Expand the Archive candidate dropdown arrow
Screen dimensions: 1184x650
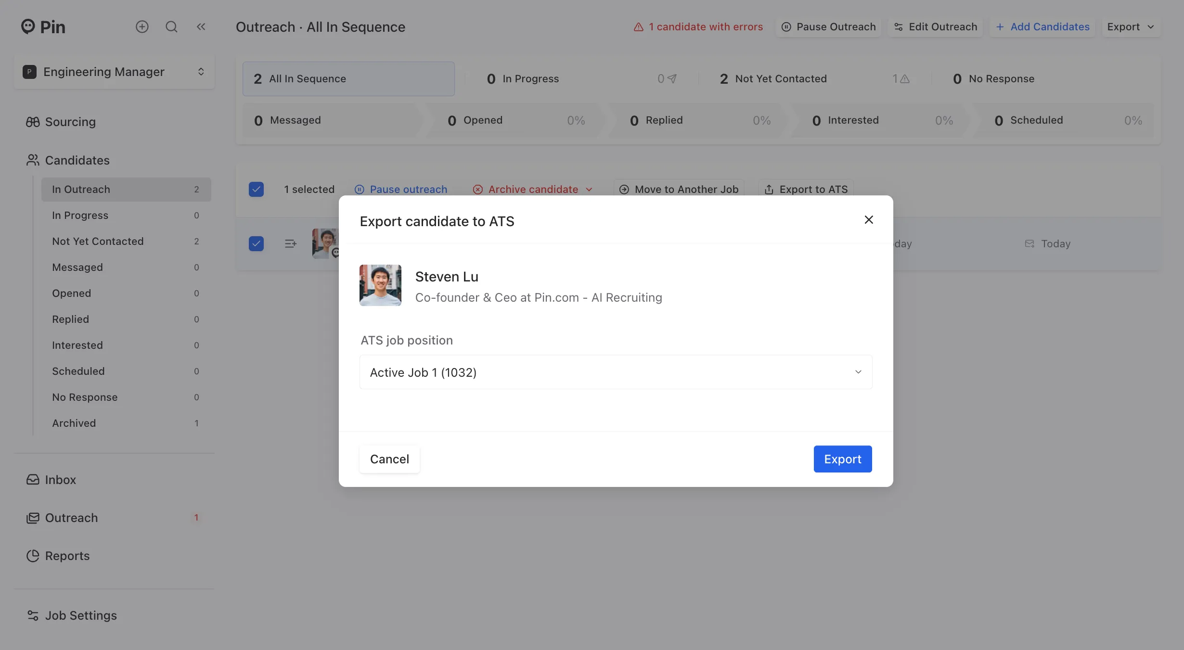tap(589, 190)
